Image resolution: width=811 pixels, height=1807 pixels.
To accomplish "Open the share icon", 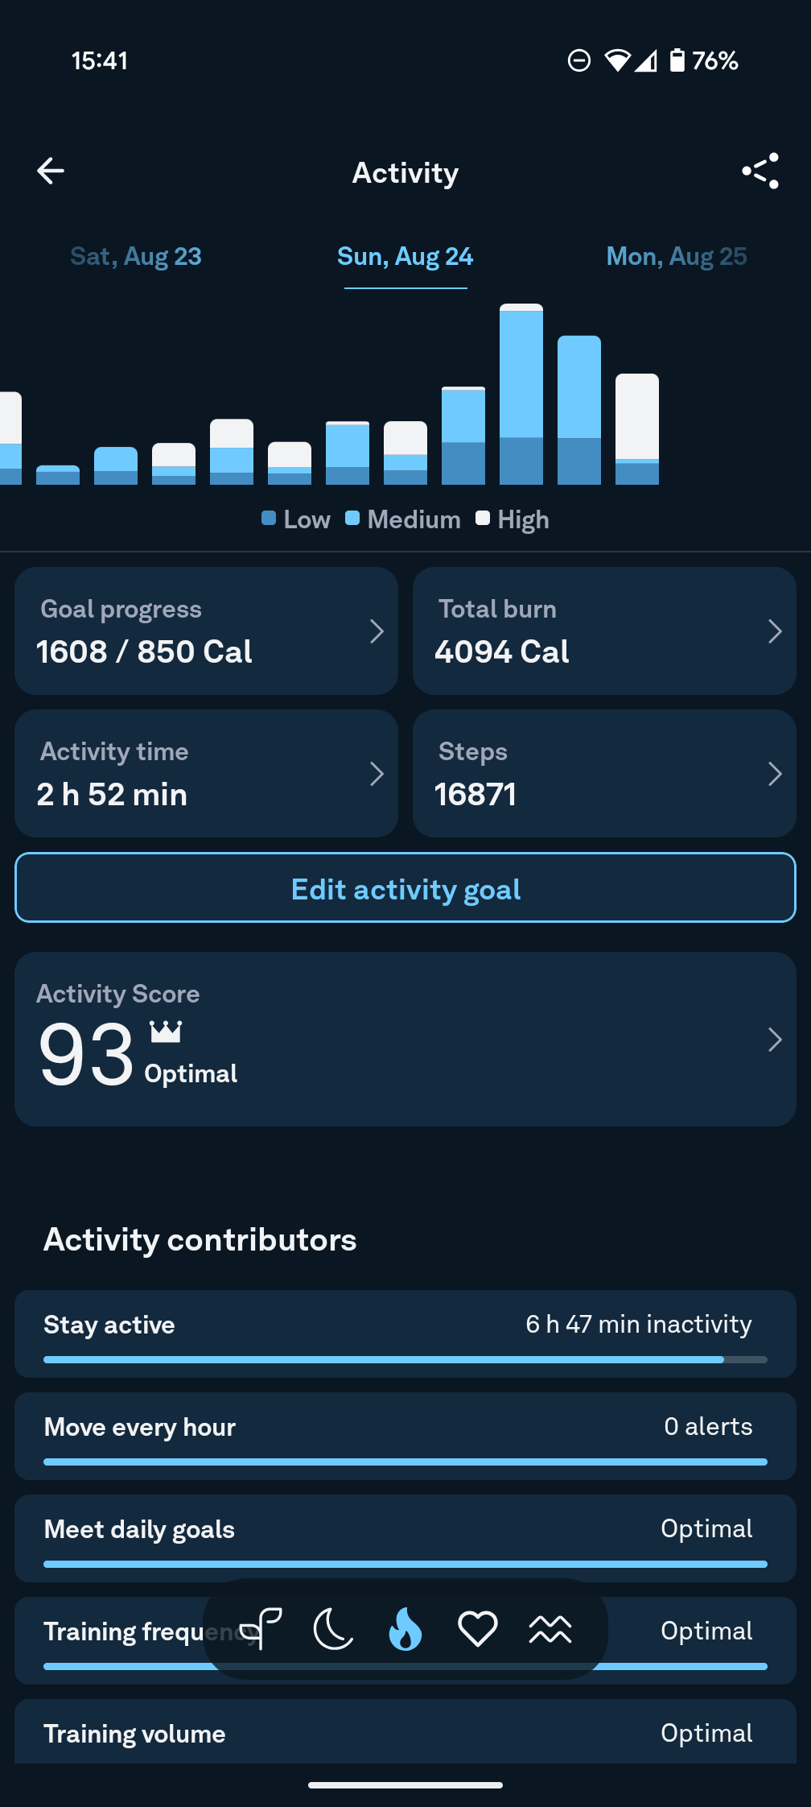I will click(x=760, y=171).
